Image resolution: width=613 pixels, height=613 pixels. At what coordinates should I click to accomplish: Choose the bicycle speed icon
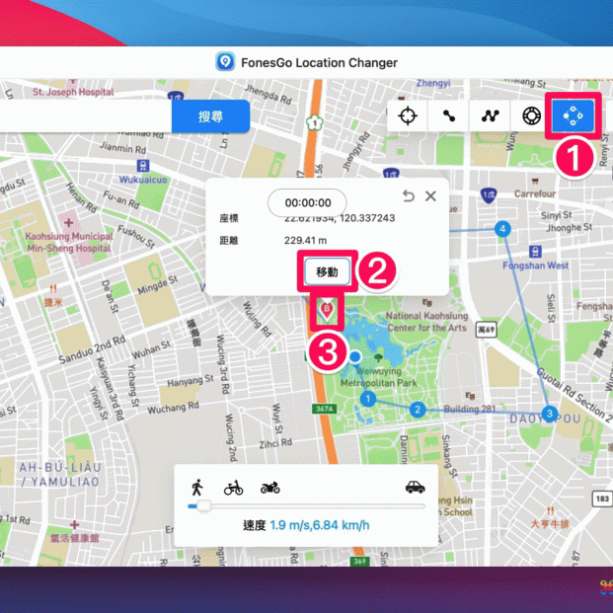pyautogui.click(x=233, y=487)
